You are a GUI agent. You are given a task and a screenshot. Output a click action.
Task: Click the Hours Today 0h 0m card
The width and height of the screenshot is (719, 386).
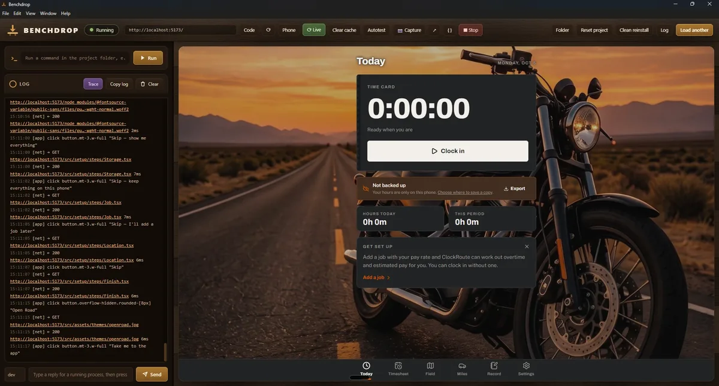[400, 219]
